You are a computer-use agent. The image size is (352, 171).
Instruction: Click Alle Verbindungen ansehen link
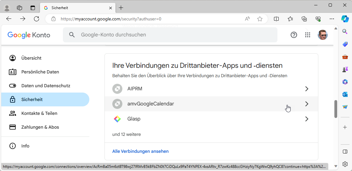click(140, 151)
